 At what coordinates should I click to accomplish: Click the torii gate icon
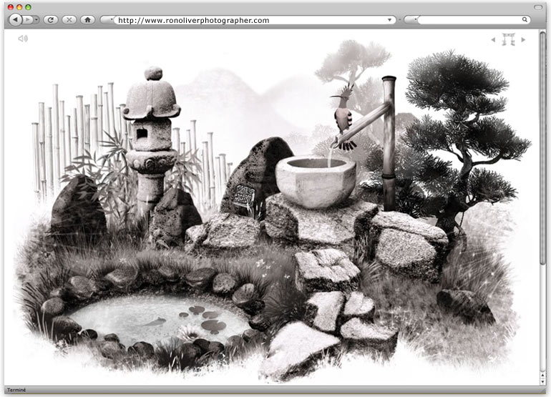pyautogui.click(x=508, y=39)
